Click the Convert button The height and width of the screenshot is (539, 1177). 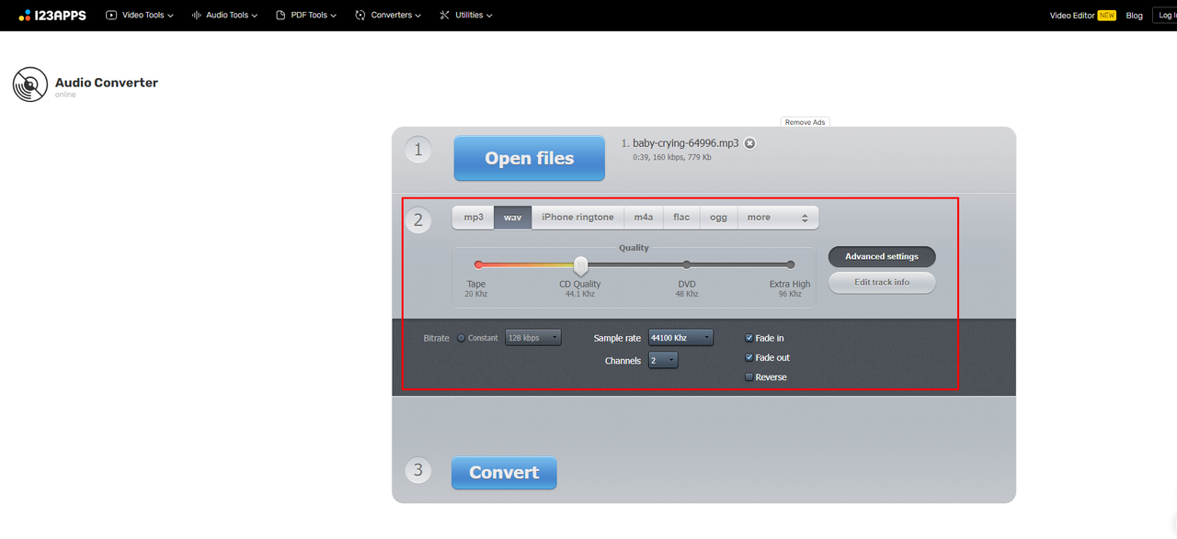pos(504,473)
